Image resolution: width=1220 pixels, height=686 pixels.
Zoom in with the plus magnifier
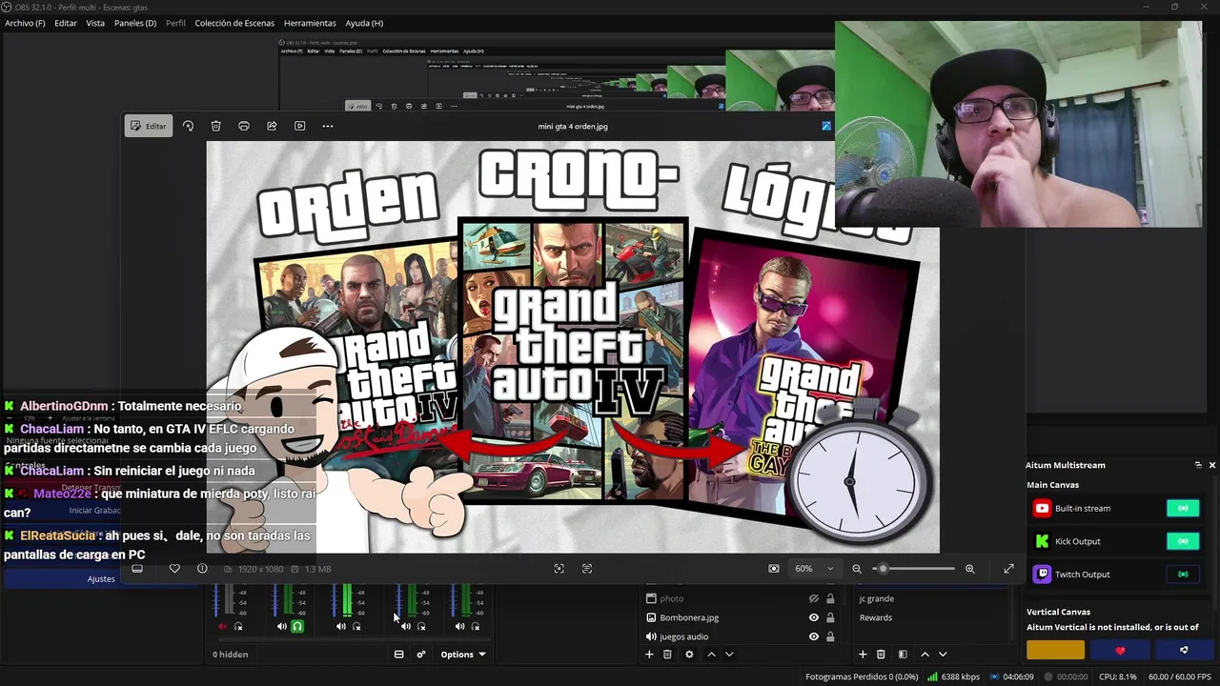[x=970, y=569]
